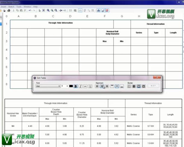
Task: Open the Arial font dropdown
Action: (48, 86)
